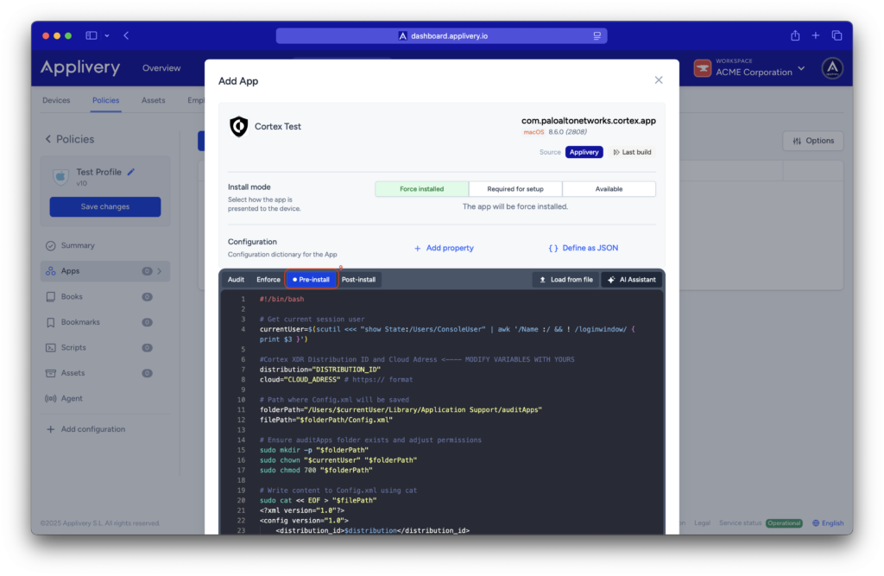
Task: Open the reader icon in the address bar
Action: [597, 35]
